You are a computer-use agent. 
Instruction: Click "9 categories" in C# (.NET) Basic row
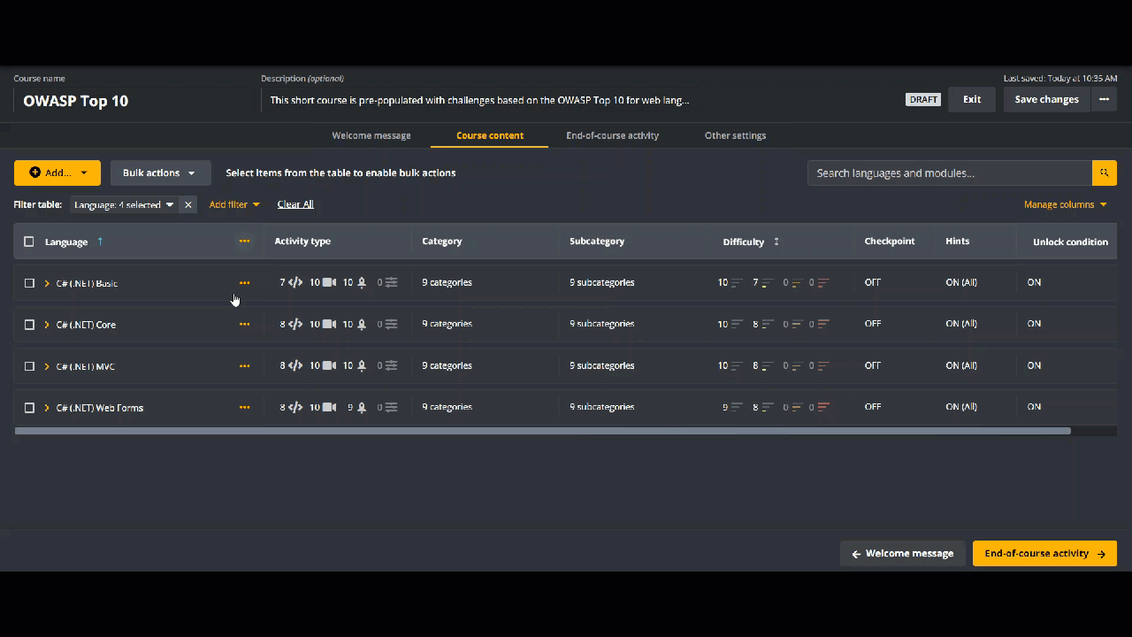(447, 282)
